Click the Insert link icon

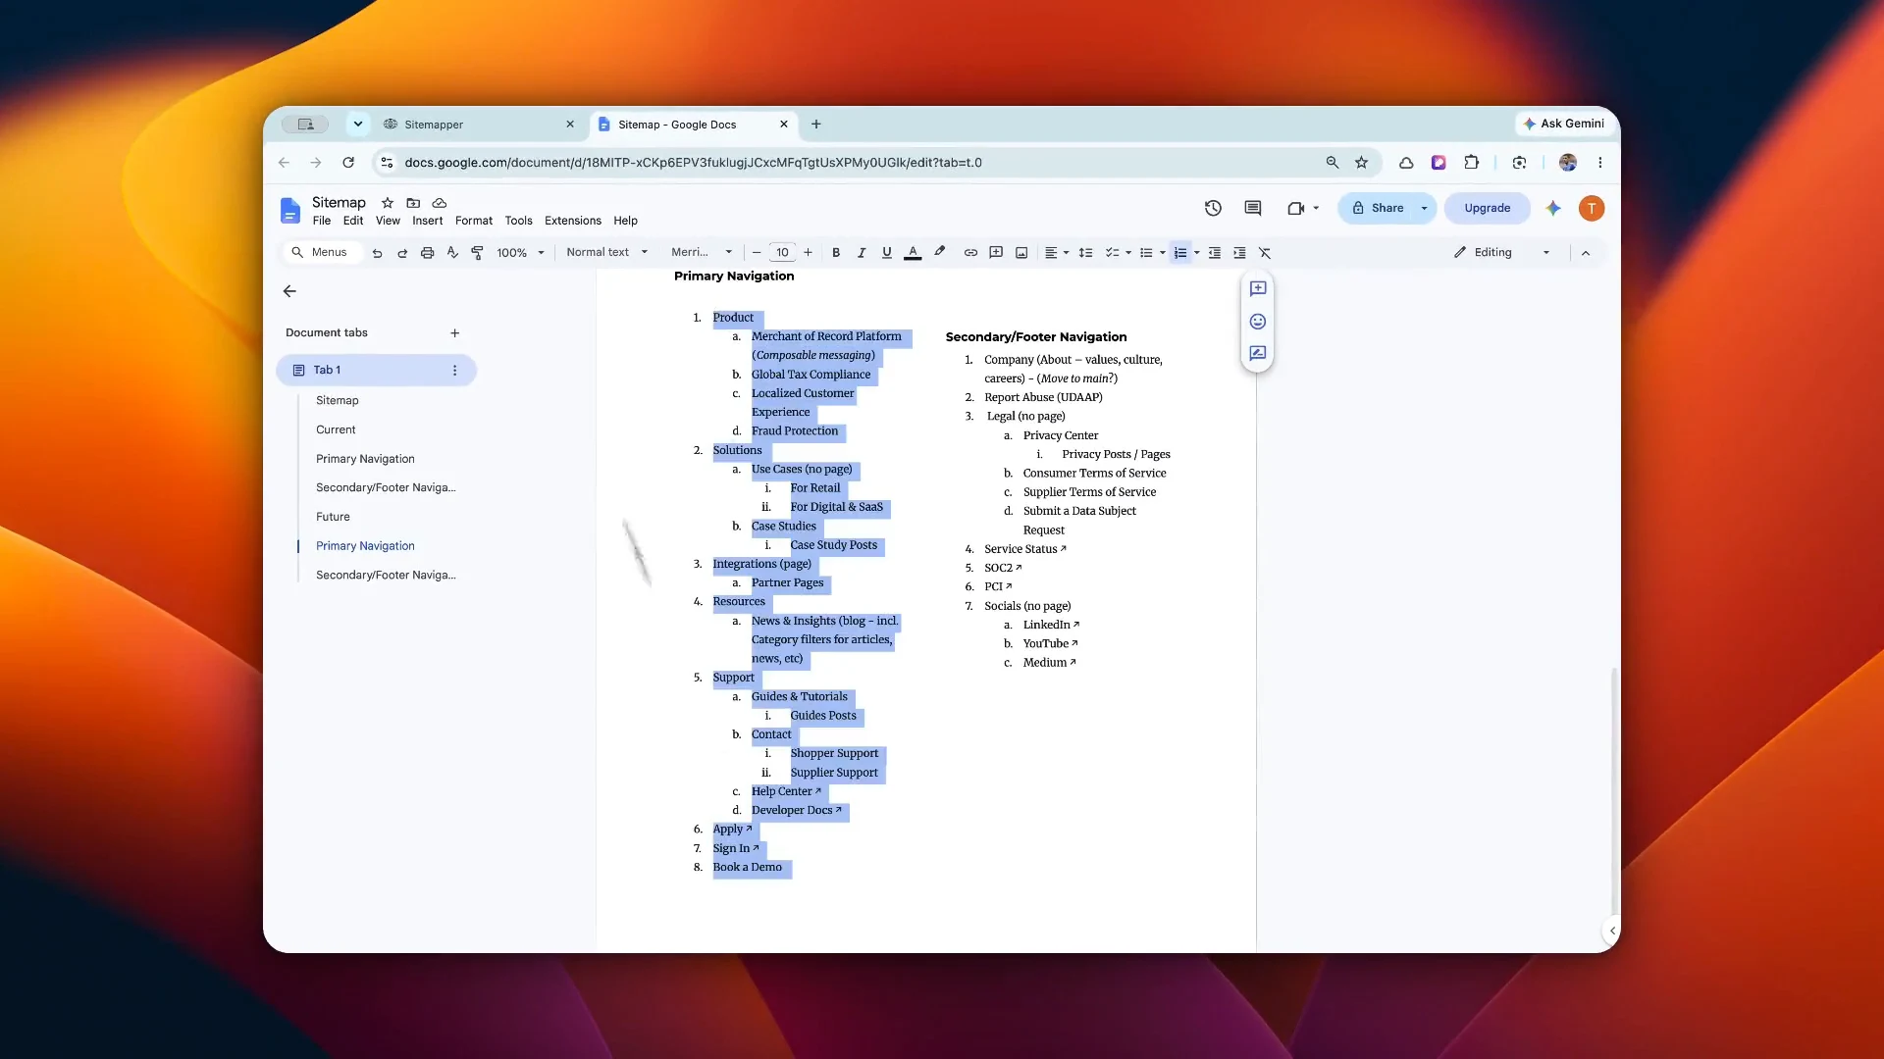pyautogui.click(x=970, y=253)
